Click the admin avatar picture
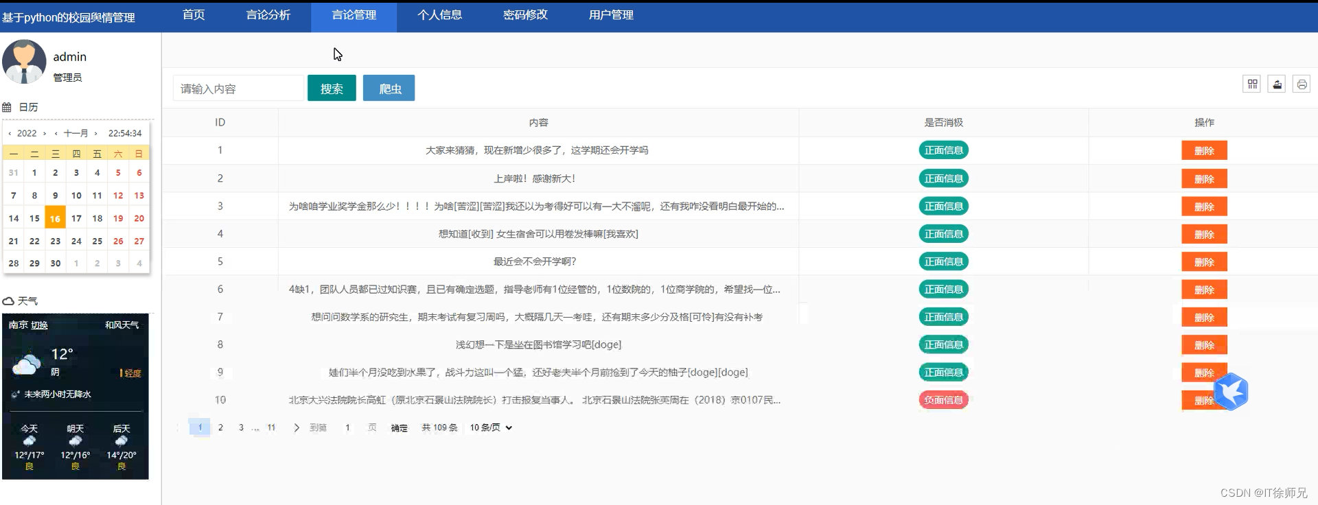The image size is (1318, 505). 24,62
